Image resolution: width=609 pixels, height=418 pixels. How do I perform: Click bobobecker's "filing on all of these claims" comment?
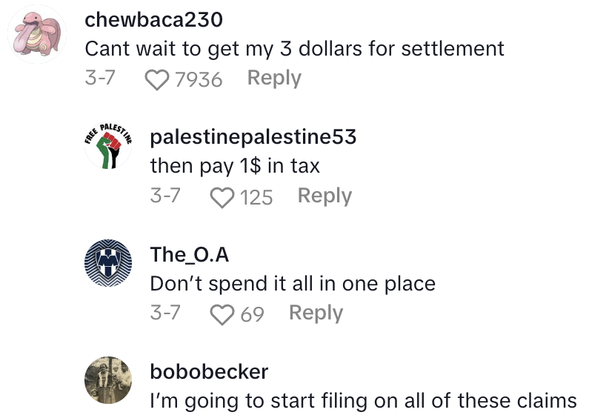coord(363,401)
